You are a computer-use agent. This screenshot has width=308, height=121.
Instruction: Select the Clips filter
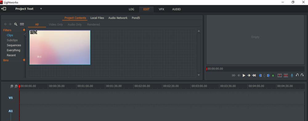(x=10, y=35)
